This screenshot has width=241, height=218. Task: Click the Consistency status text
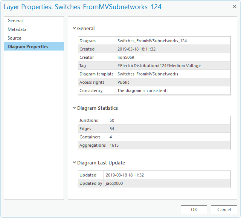tap(142, 91)
